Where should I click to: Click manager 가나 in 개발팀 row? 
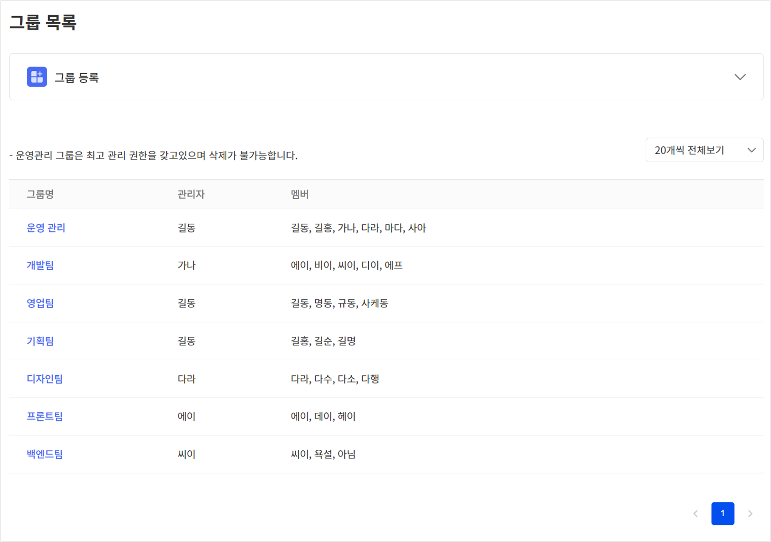tap(187, 265)
